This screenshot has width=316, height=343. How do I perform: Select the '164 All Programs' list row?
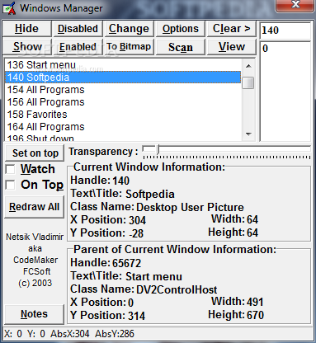pos(123,127)
